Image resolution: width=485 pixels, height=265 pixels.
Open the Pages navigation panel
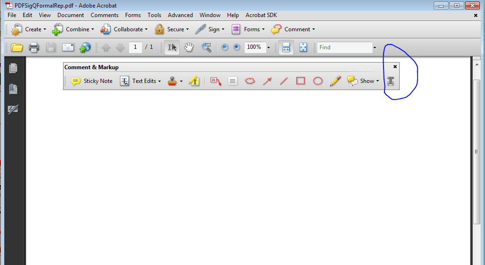point(13,68)
